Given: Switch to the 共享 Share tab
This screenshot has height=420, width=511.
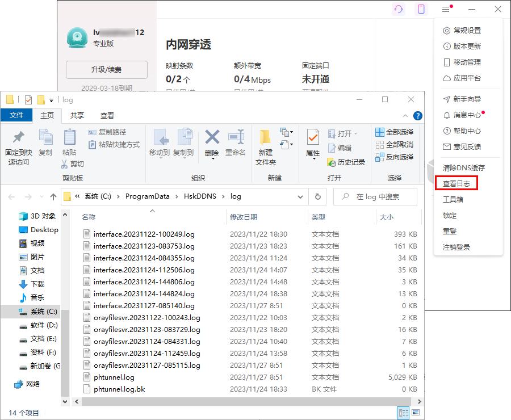Looking at the screenshot, I should 77,116.
